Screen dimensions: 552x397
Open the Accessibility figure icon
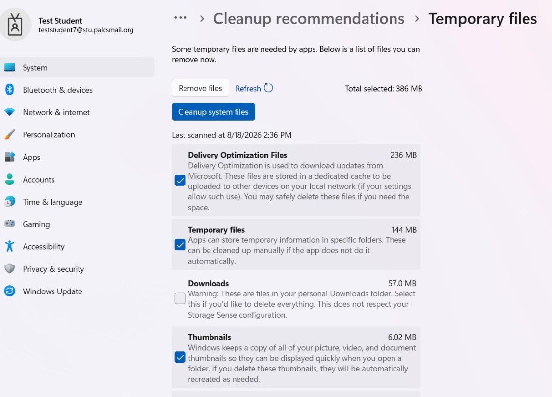pyautogui.click(x=9, y=246)
